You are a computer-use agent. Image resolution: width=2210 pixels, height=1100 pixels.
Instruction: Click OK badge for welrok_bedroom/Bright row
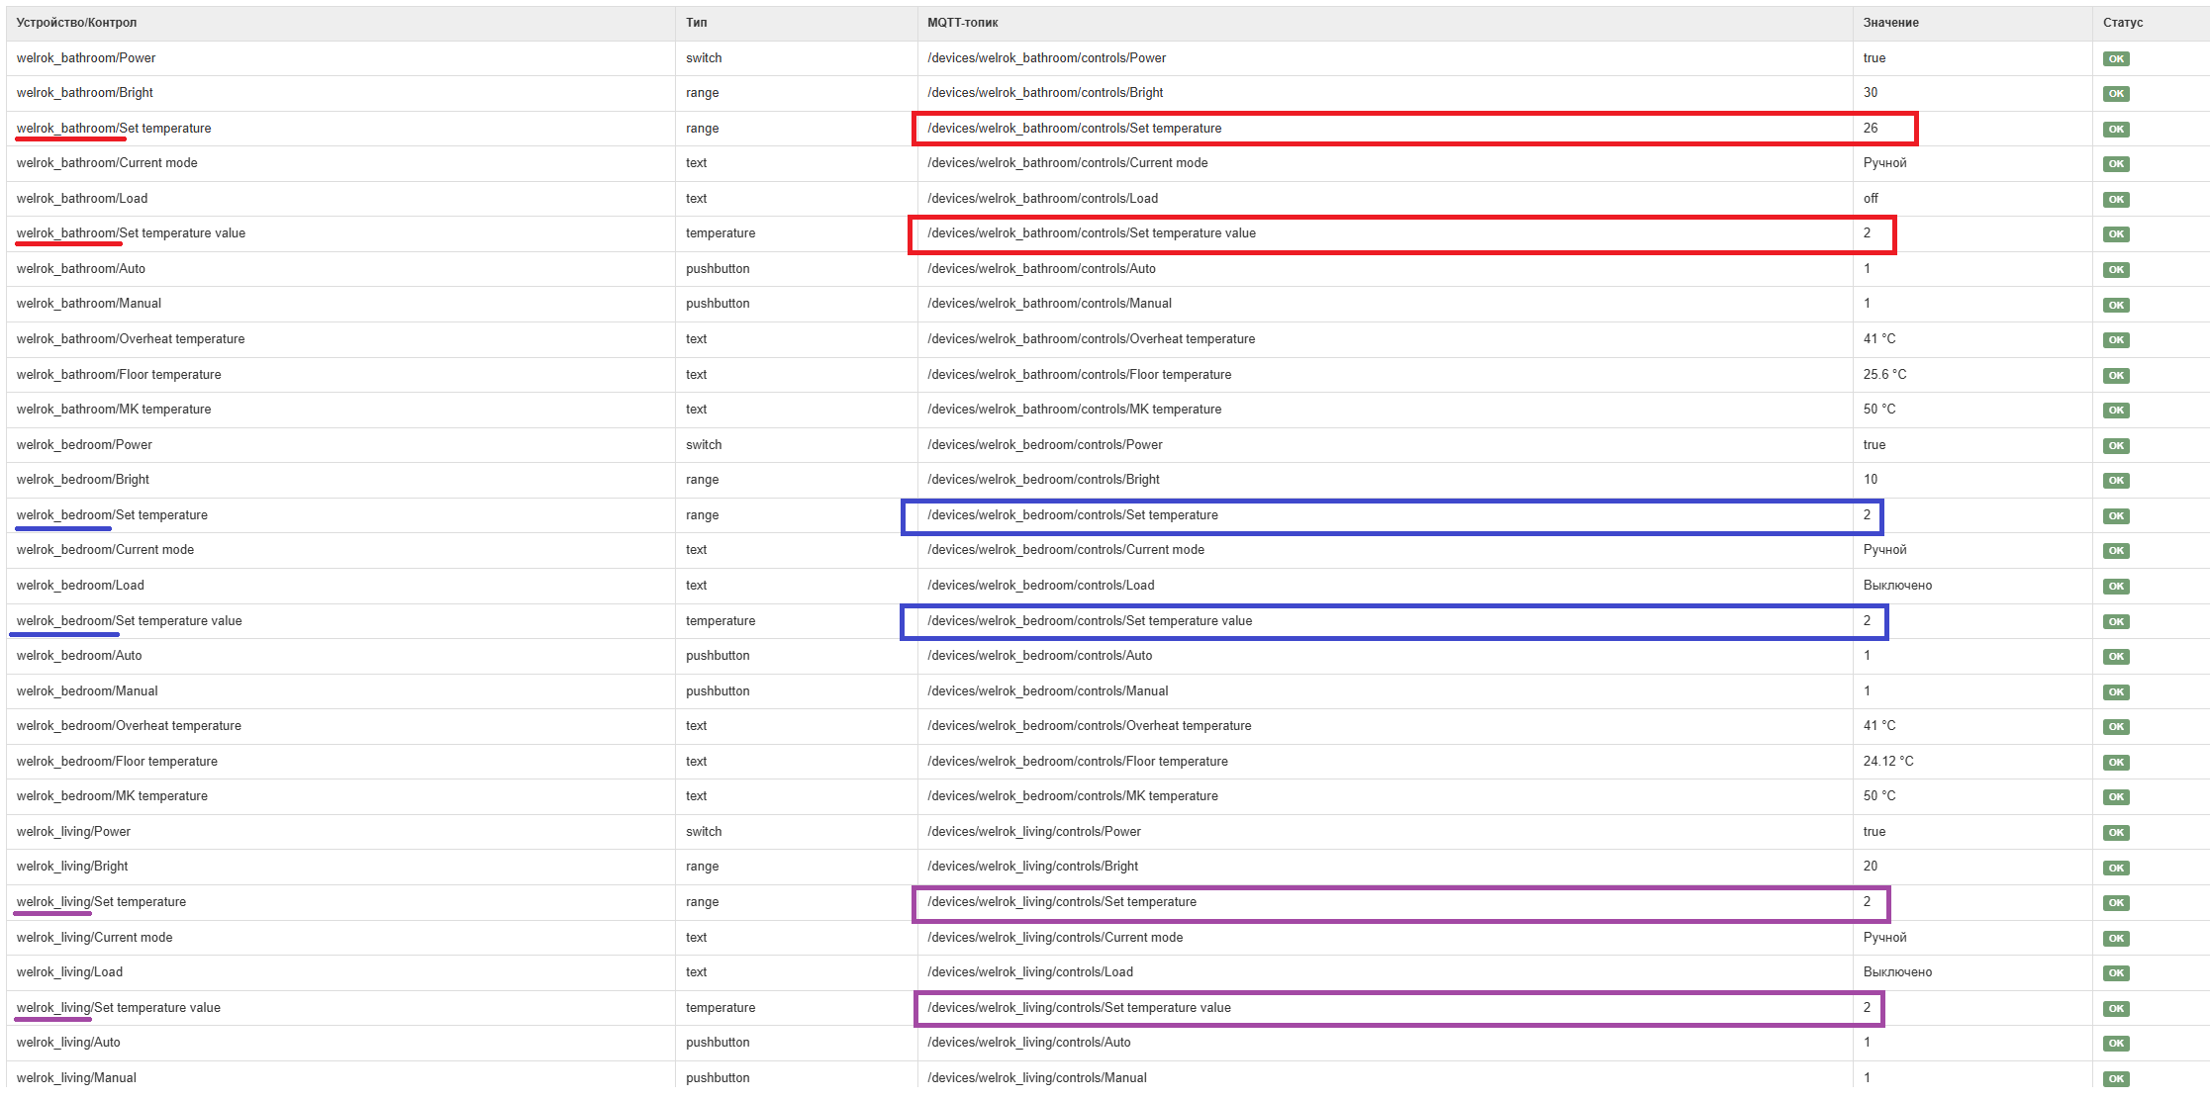(2116, 481)
